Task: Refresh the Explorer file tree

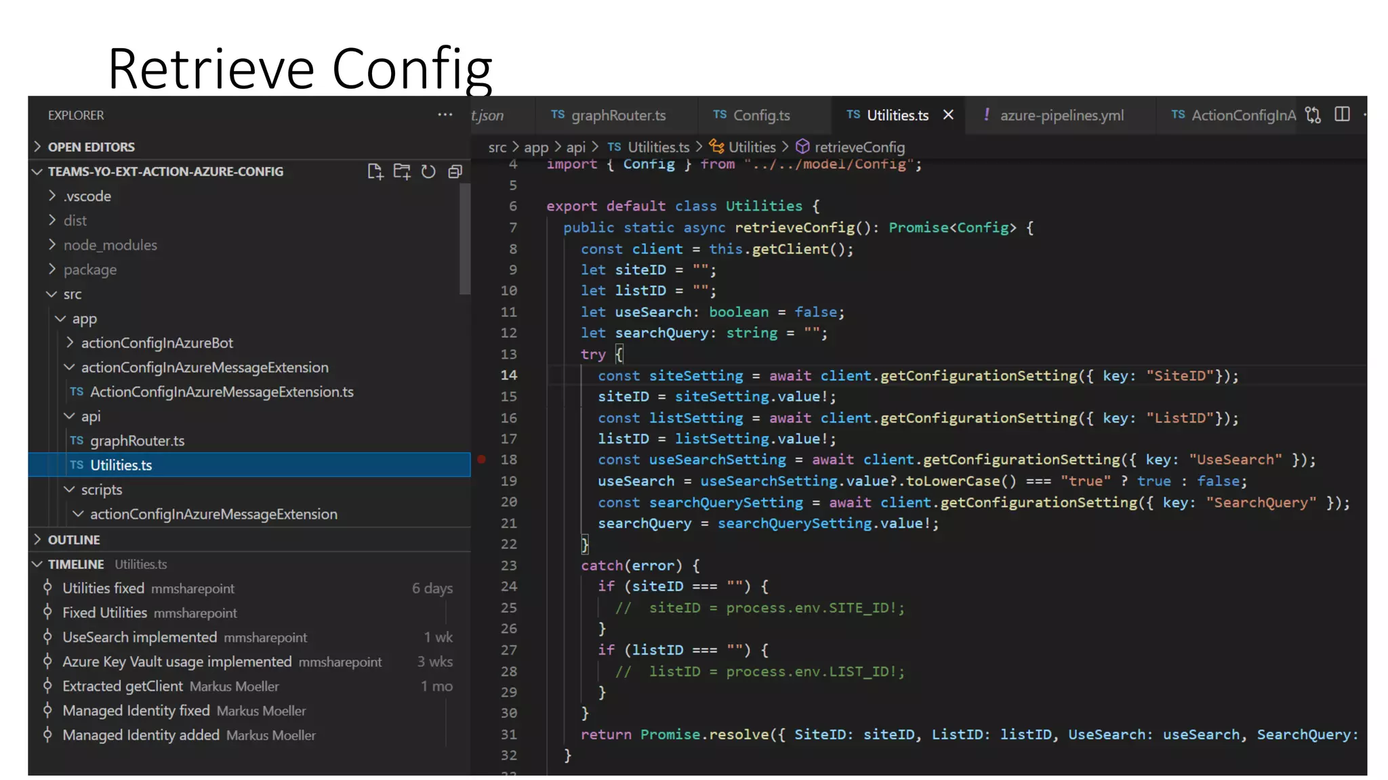Action: pyautogui.click(x=428, y=171)
